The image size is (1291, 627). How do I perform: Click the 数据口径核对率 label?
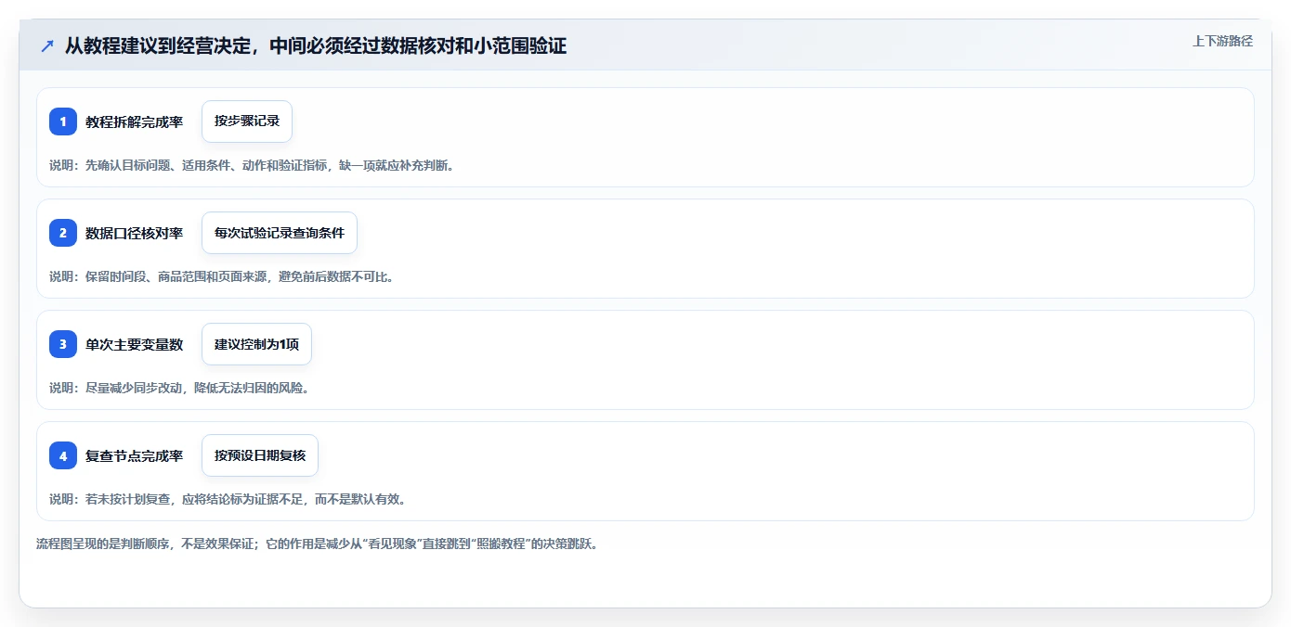[x=135, y=233]
